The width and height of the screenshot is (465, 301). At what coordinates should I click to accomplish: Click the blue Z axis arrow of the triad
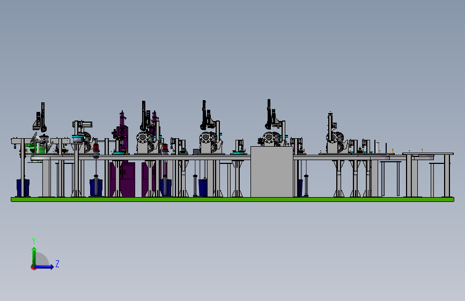[x=44, y=267]
